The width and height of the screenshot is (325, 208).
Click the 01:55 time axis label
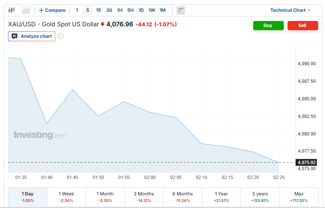[x=124, y=177]
